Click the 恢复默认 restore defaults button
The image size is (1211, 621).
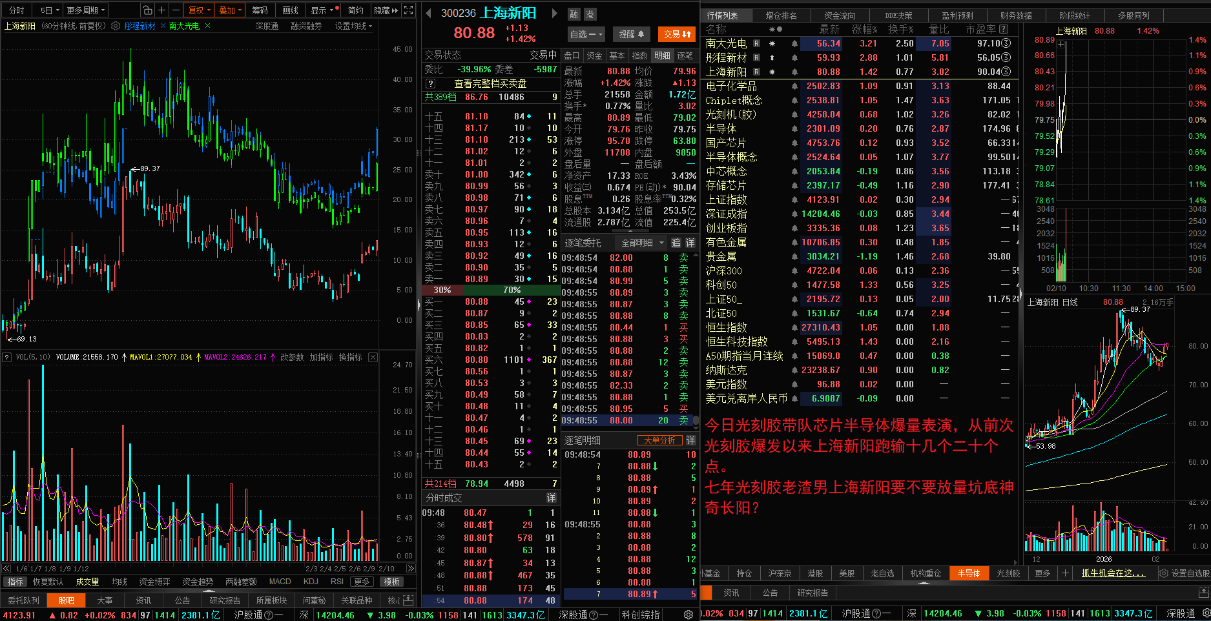(x=48, y=582)
